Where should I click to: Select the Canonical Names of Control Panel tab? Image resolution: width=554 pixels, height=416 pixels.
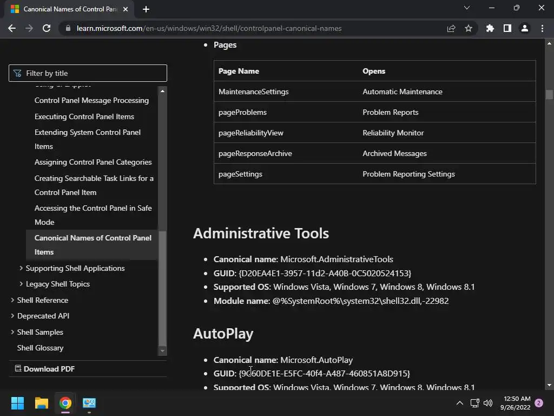tap(69, 9)
